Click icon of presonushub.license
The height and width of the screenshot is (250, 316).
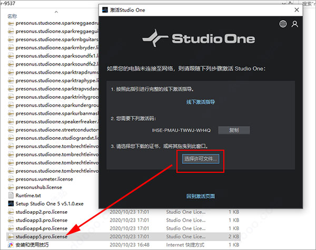point(11,187)
